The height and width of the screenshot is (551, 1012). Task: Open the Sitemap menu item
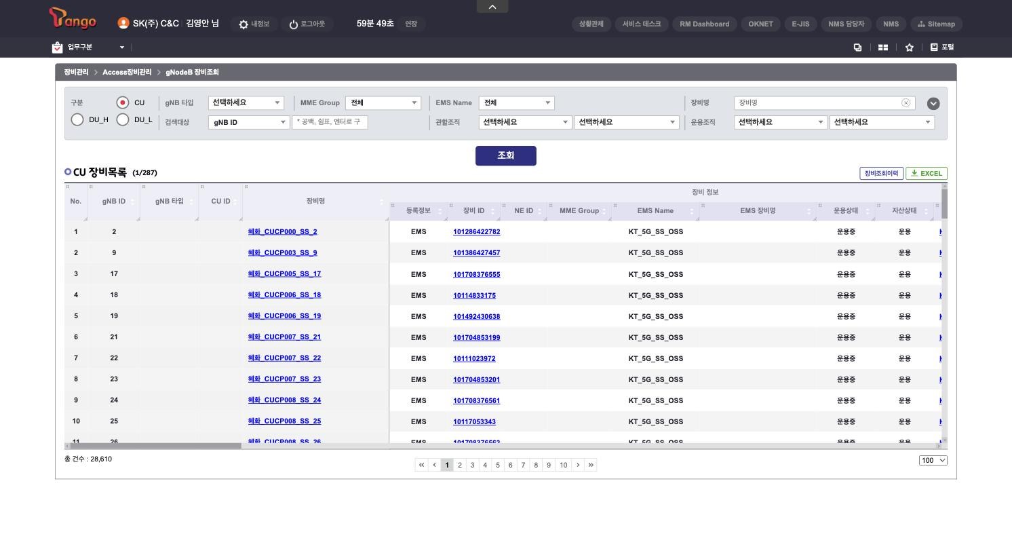click(936, 24)
